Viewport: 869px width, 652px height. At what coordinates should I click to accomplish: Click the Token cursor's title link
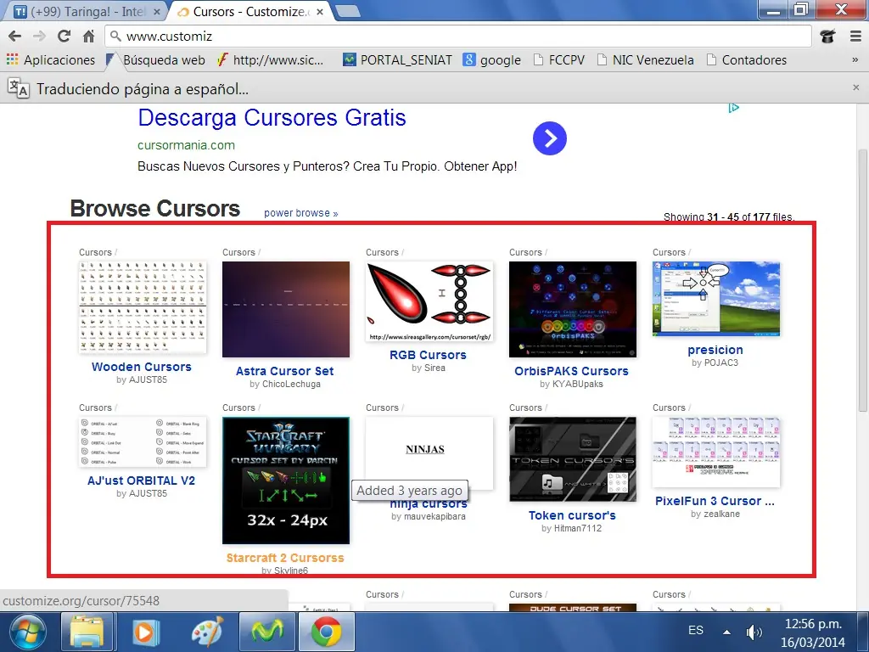point(572,515)
